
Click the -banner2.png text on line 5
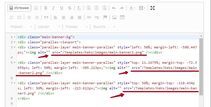[x=31, y=73]
